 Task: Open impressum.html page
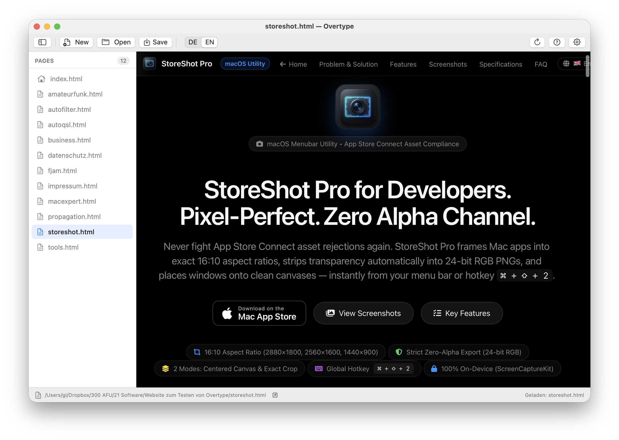pyautogui.click(x=82, y=186)
